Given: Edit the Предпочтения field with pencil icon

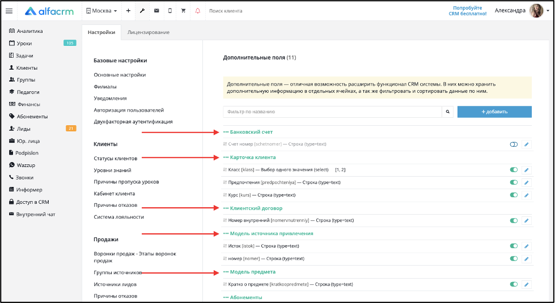Looking at the screenshot, I should [x=526, y=182].
